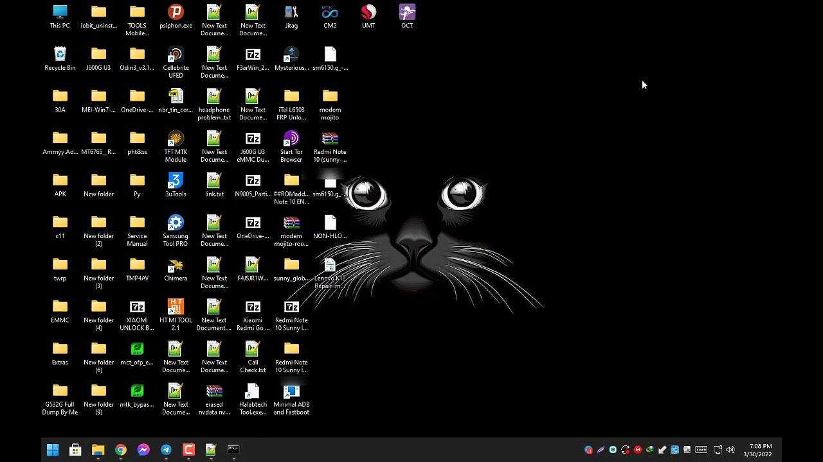This screenshot has width=823, height=462.
Task: Select the Mysterious... desktop shortcut
Action: tap(291, 59)
